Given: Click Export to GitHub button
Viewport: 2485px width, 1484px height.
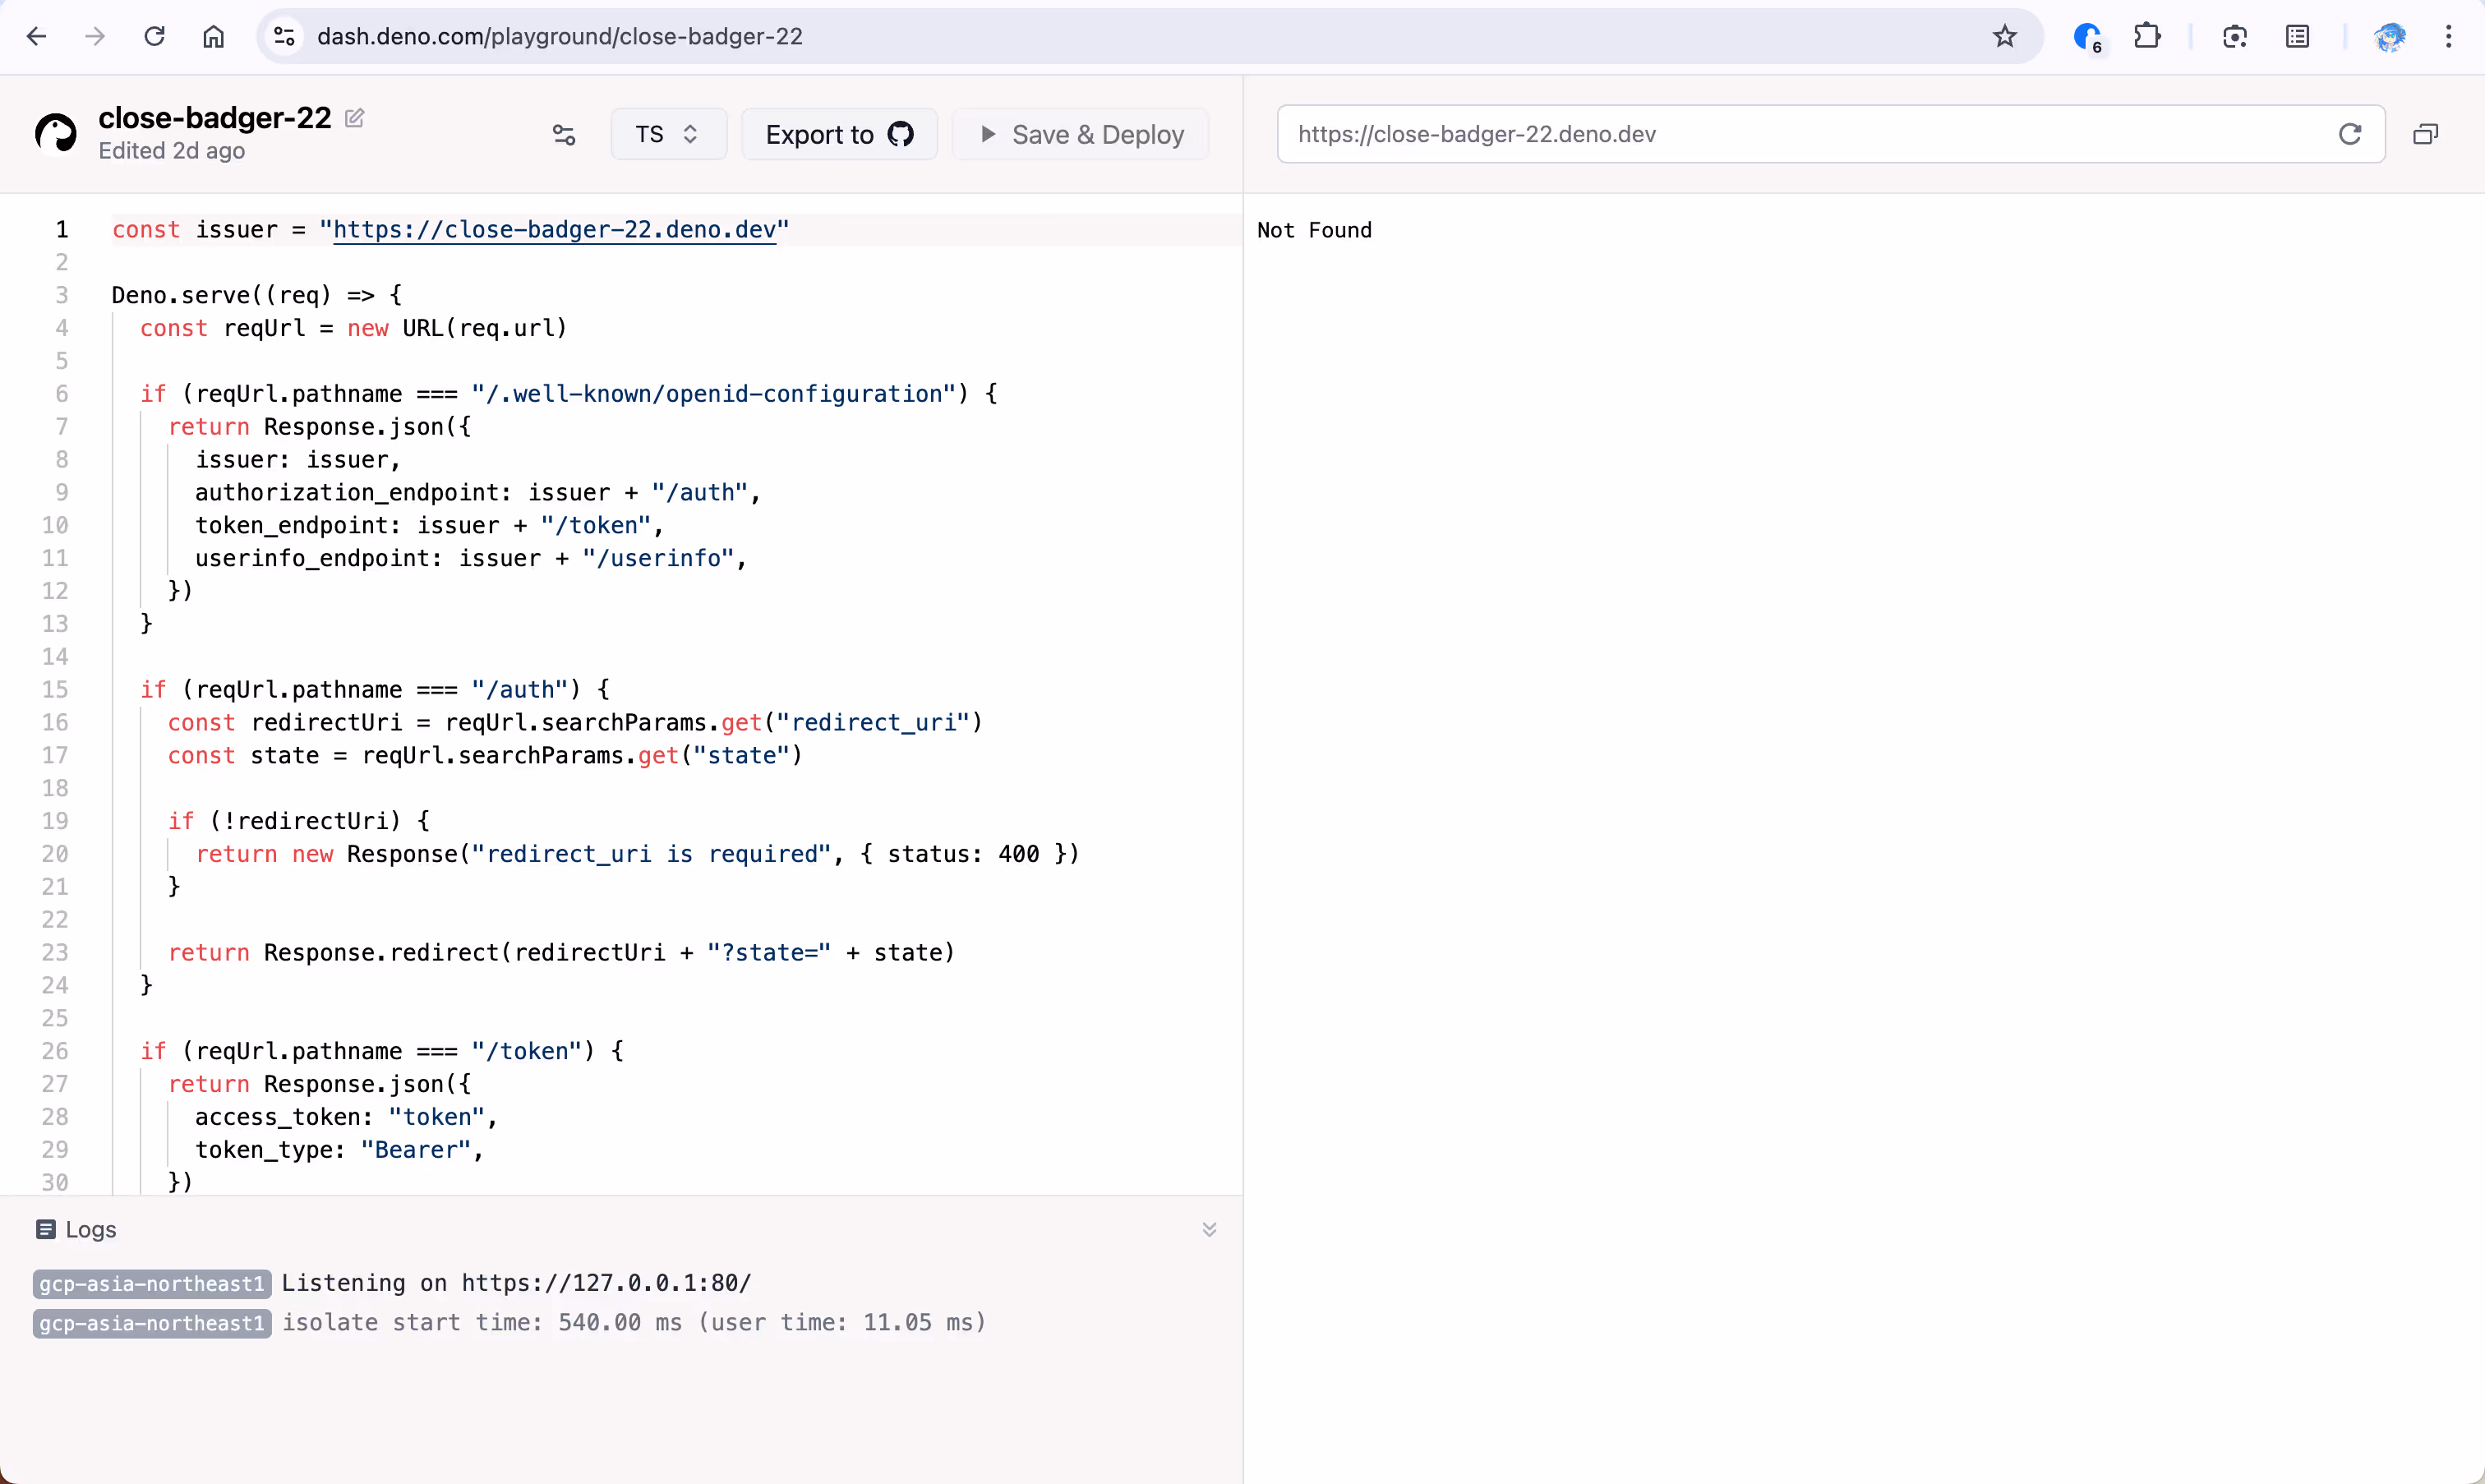Looking at the screenshot, I should point(839,135).
